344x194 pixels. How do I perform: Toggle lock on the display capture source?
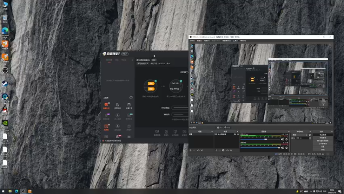pos(238,134)
